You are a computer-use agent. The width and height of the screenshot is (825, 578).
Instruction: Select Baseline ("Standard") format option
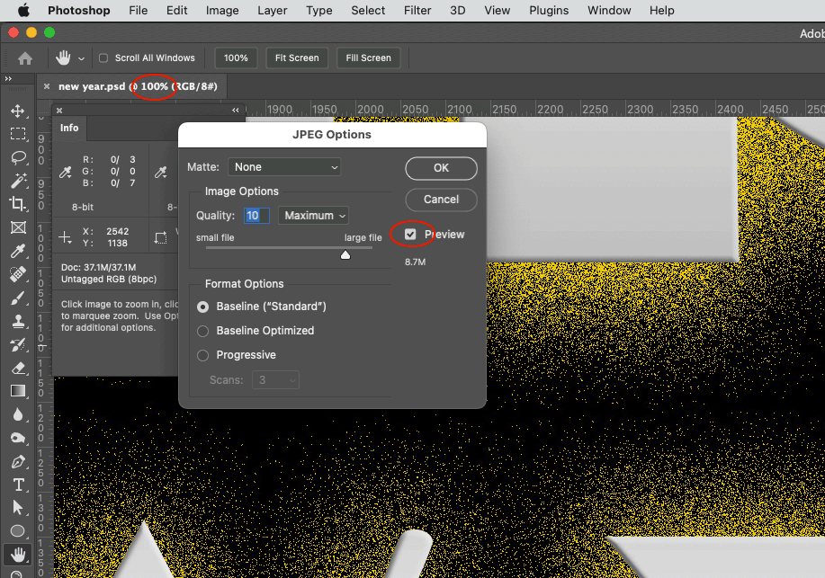(202, 307)
